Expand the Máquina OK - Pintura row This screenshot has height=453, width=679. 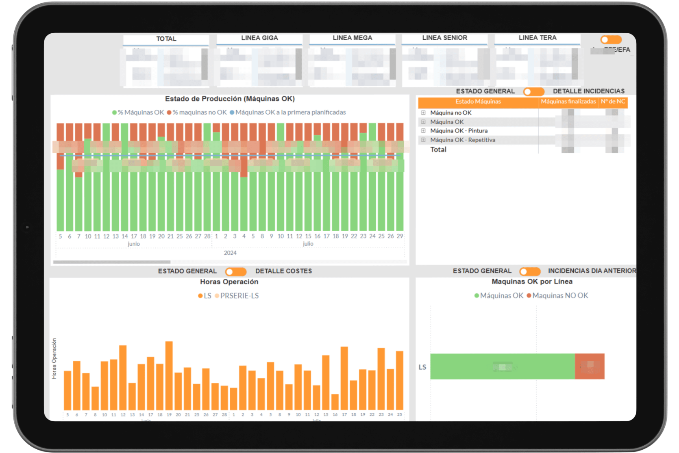[423, 131]
